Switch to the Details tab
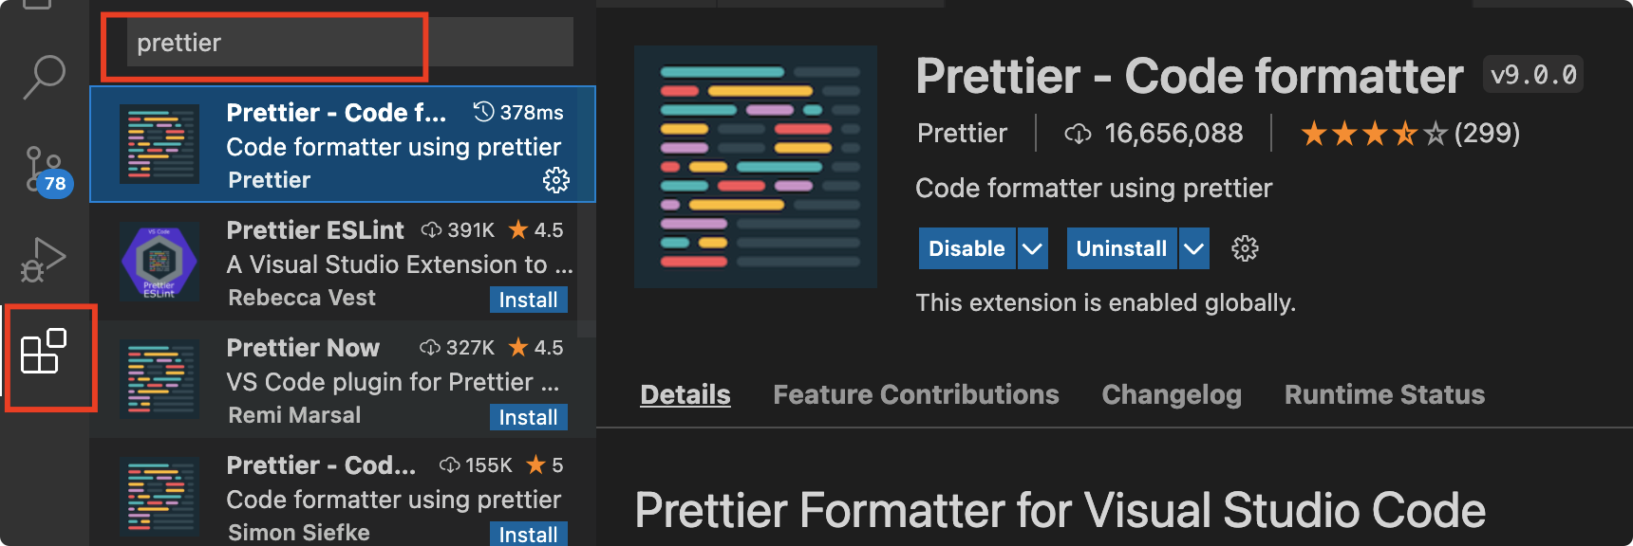 (685, 394)
